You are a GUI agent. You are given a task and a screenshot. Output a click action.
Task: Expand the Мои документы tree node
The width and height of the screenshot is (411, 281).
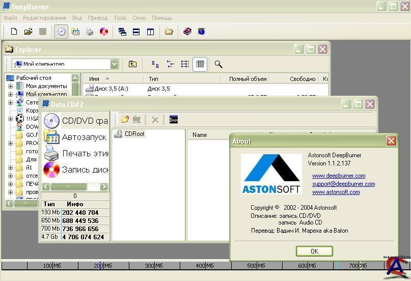click(10, 86)
